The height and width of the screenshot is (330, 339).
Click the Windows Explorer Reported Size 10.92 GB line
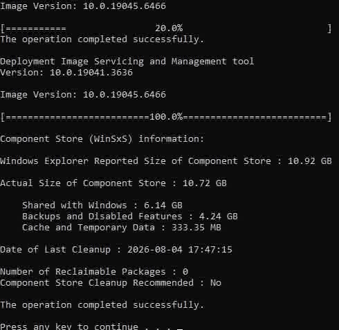(166, 161)
